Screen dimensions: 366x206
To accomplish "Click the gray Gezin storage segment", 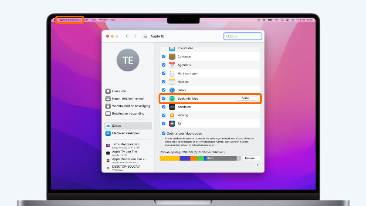I will pos(221,158).
